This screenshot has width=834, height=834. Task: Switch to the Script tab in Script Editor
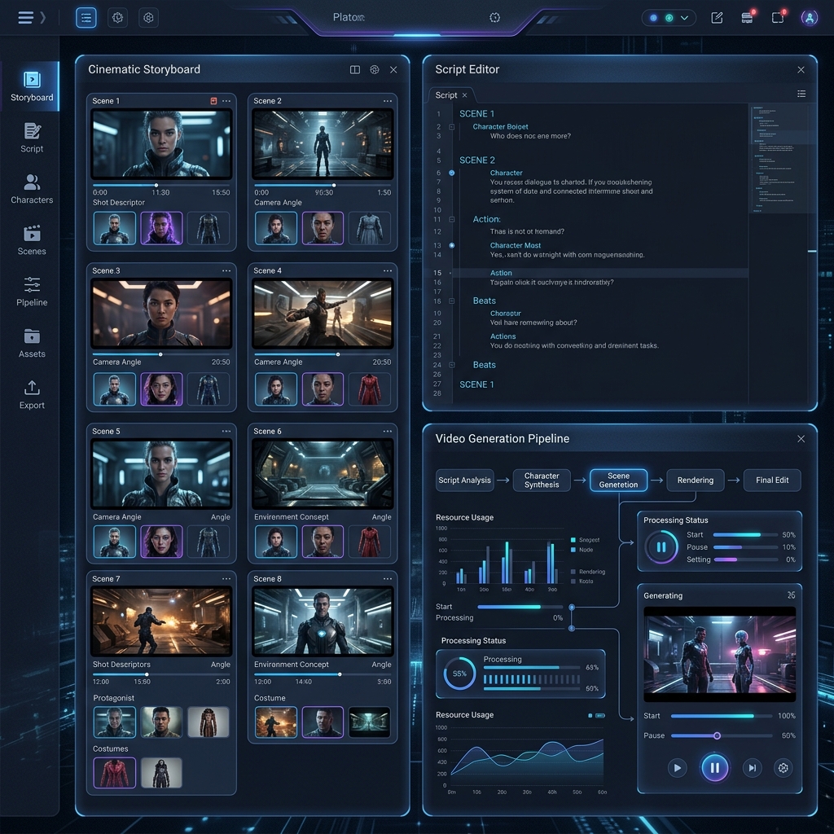(446, 95)
